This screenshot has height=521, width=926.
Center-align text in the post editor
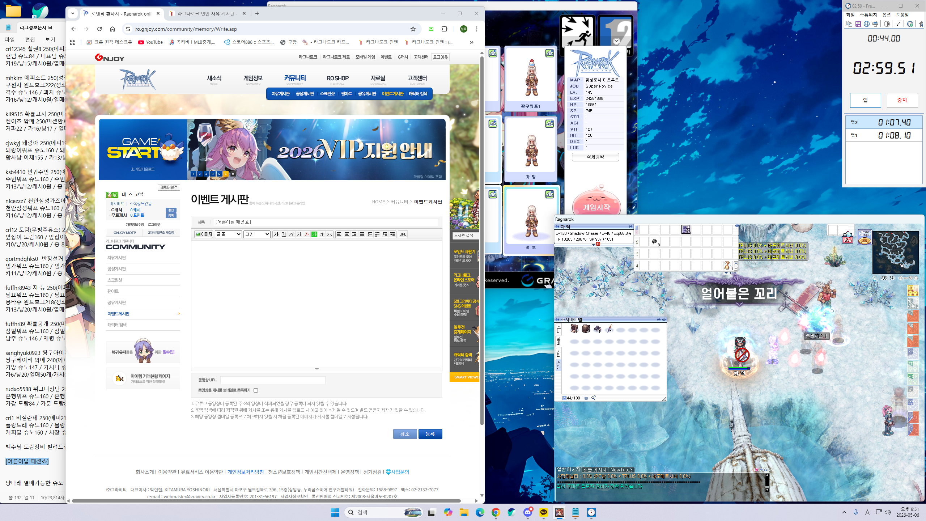pyautogui.click(x=347, y=234)
